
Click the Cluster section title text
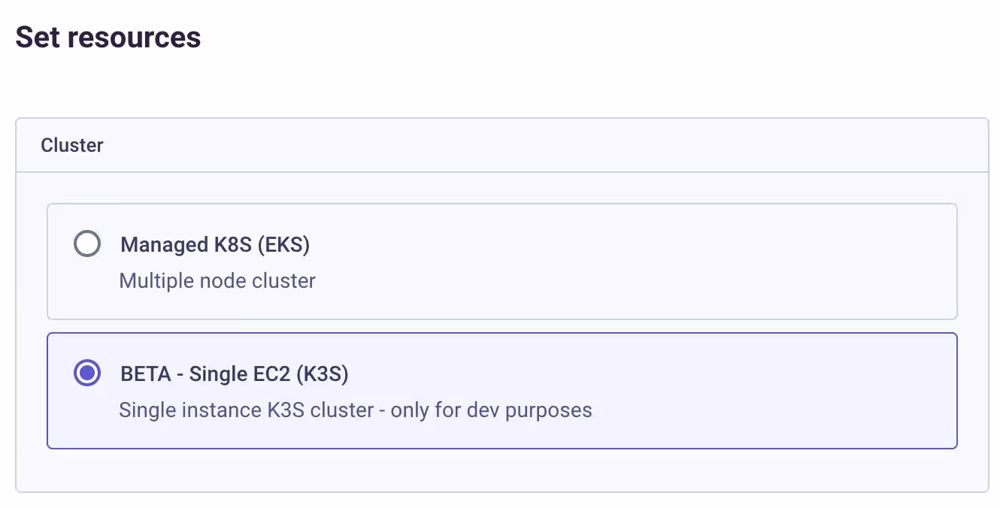click(72, 145)
